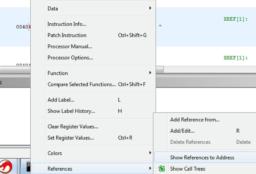The height and width of the screenshot is (174, 256).
Task: Open the References submenu
Action: point(92,169)
